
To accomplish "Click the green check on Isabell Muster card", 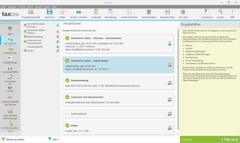I will tap(67, 61).
